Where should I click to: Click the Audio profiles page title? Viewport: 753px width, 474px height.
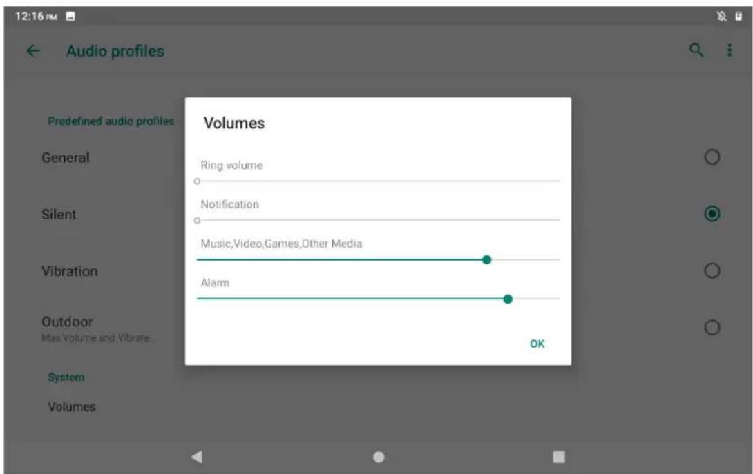(115, 51)
